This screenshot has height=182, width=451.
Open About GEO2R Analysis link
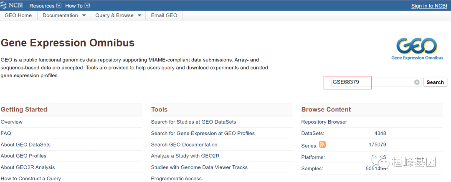coord(28,167)
